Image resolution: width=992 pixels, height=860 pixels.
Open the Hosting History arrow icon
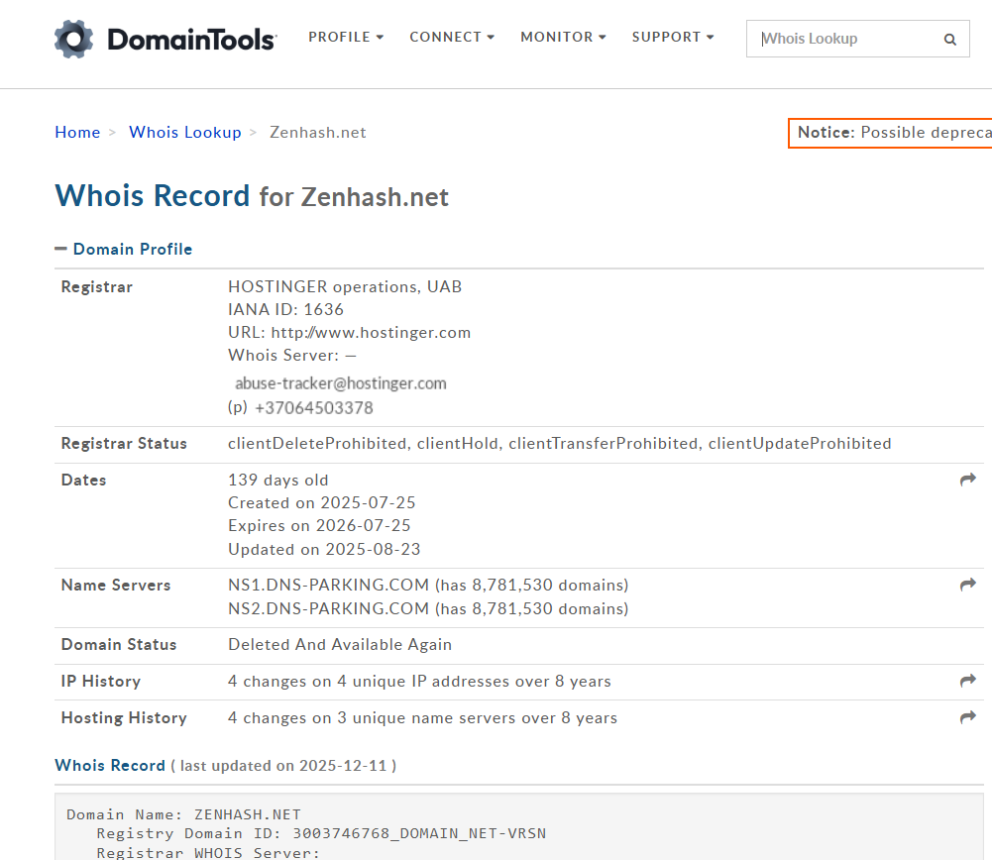coord(967,718)
